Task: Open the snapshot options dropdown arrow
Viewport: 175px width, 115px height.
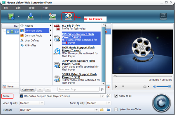Action: [x=148, y=87]
